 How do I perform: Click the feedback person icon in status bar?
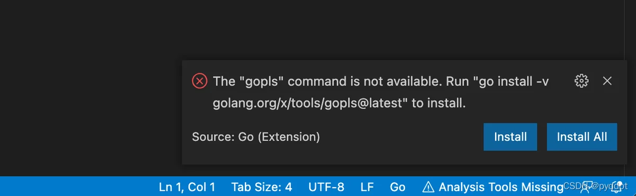click(588, 186)
